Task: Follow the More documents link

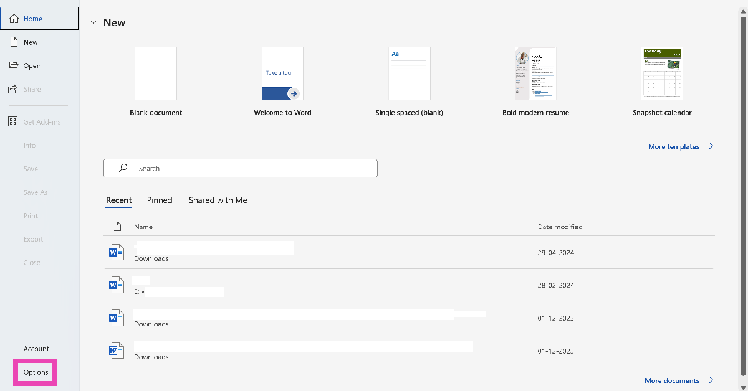Action: (x=679, y=380)
